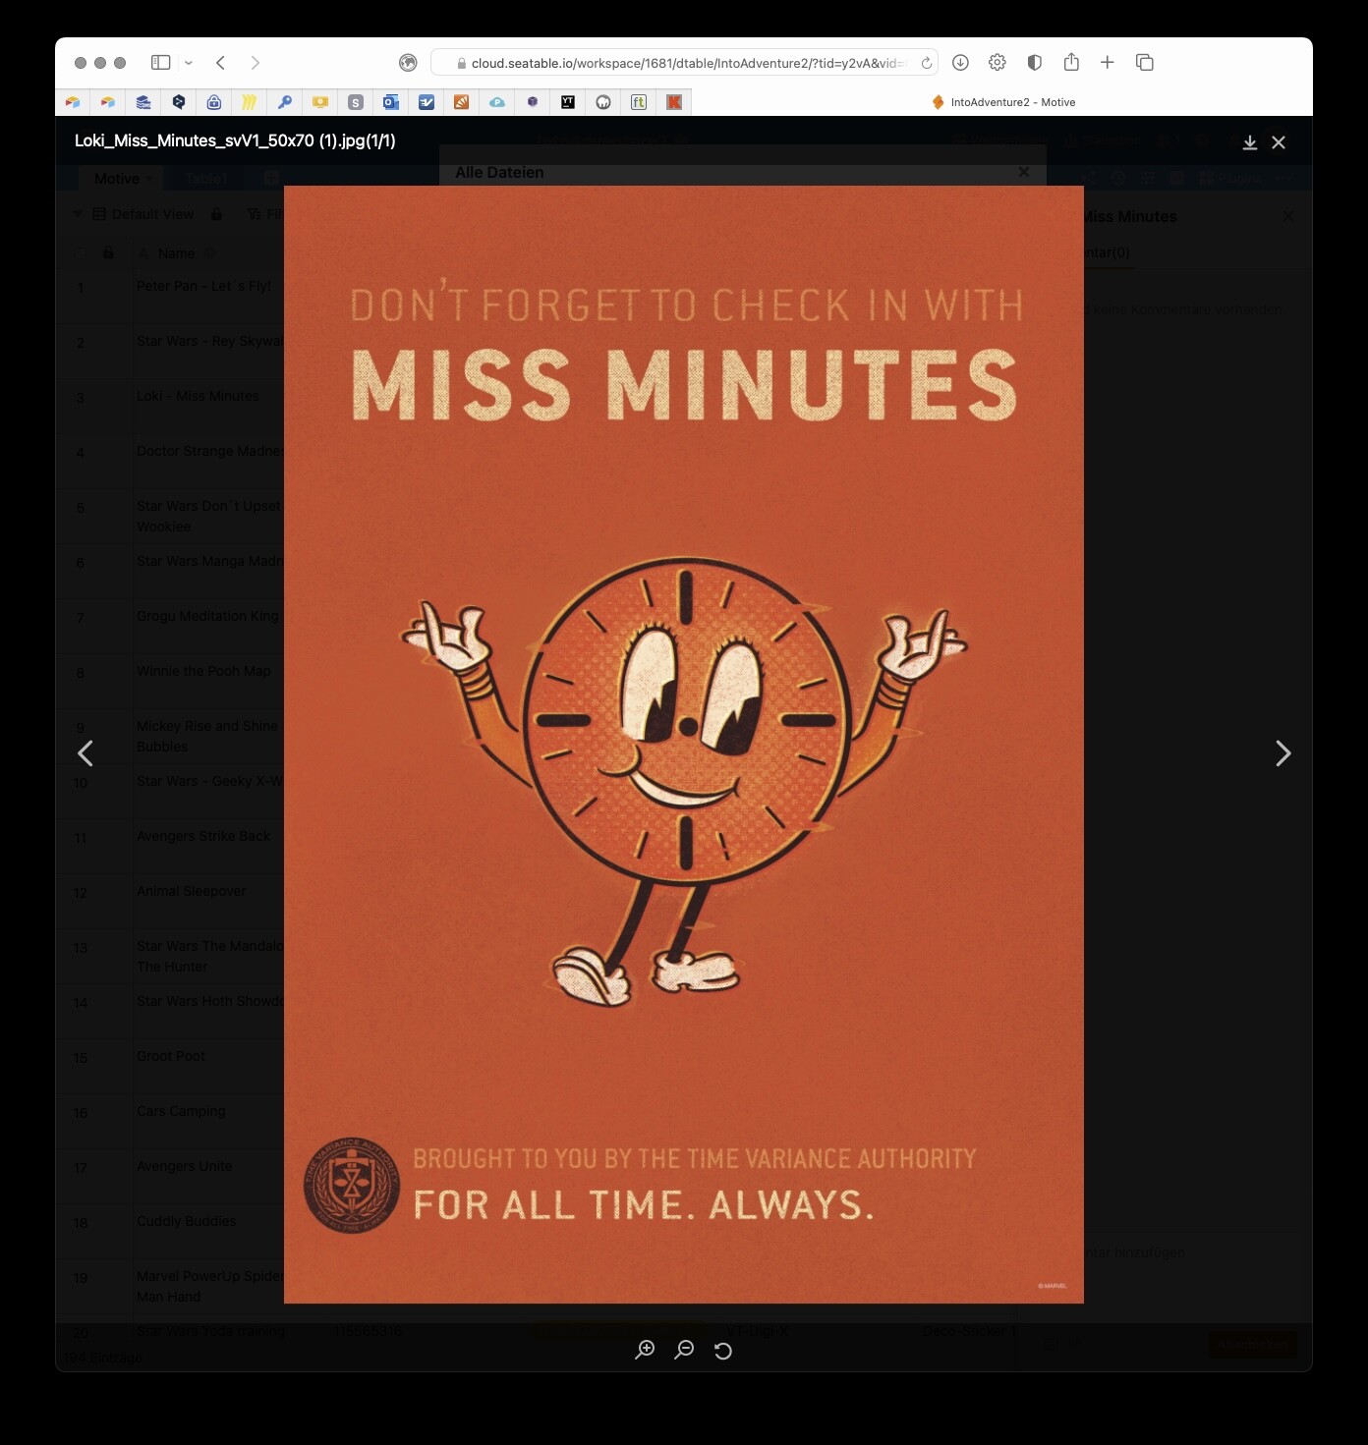Open the Default View dropdown

143,214
